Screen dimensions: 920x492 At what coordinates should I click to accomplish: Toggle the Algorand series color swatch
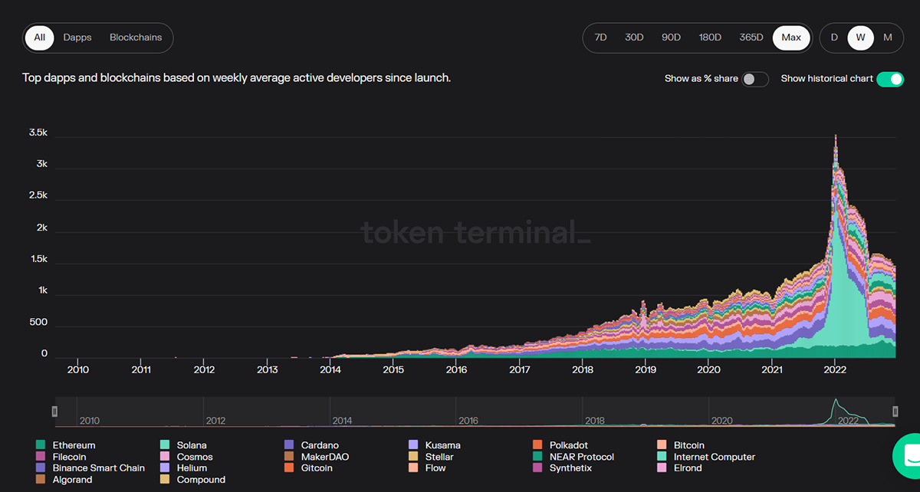[41, 480]
